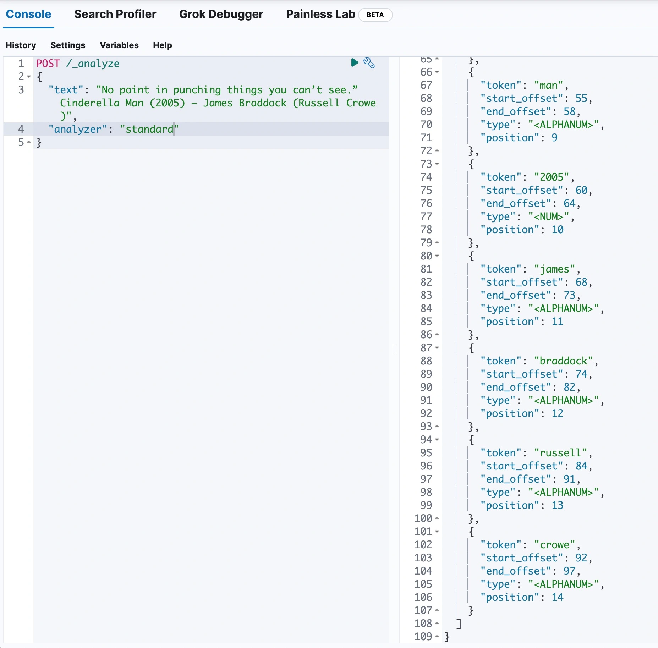Fold the braddock token block at line 87

pos(437,348)
